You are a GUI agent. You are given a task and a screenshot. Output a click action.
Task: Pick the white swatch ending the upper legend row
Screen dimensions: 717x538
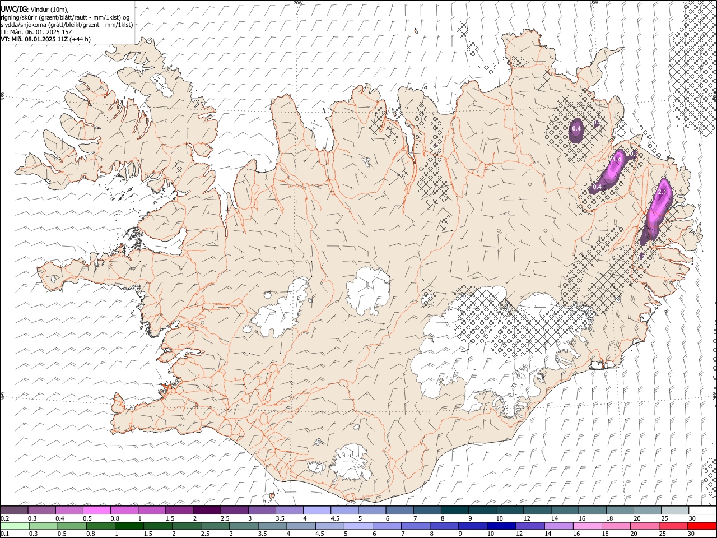tap(702, 510)
